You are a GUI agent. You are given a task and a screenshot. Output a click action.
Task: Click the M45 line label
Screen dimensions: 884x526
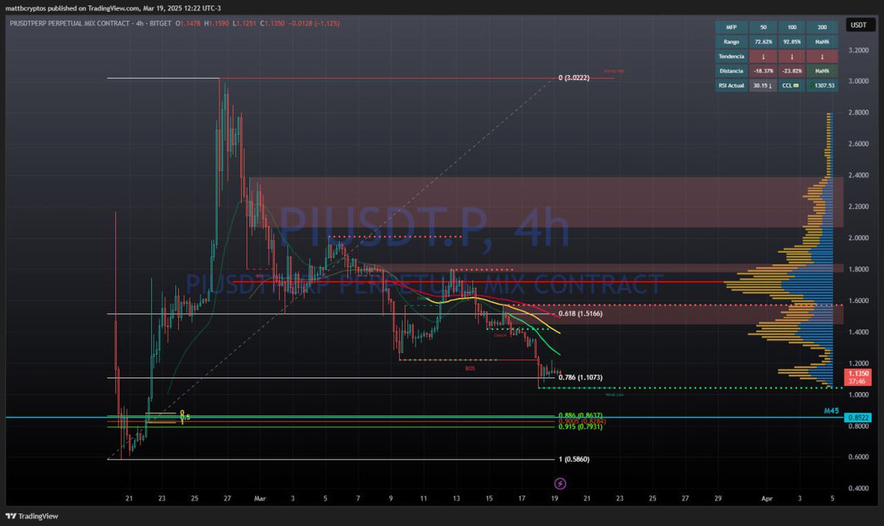(x=831, y=410)
